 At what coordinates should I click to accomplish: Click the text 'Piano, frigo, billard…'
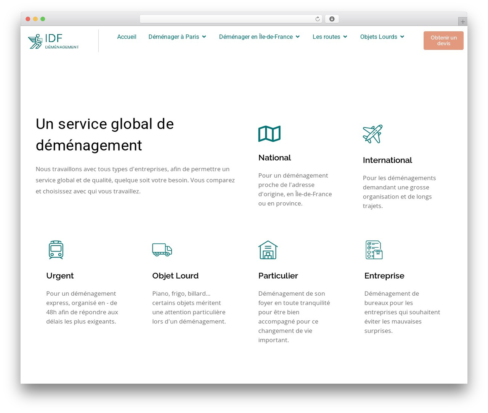pyautogui.click(x=189, y=307)
